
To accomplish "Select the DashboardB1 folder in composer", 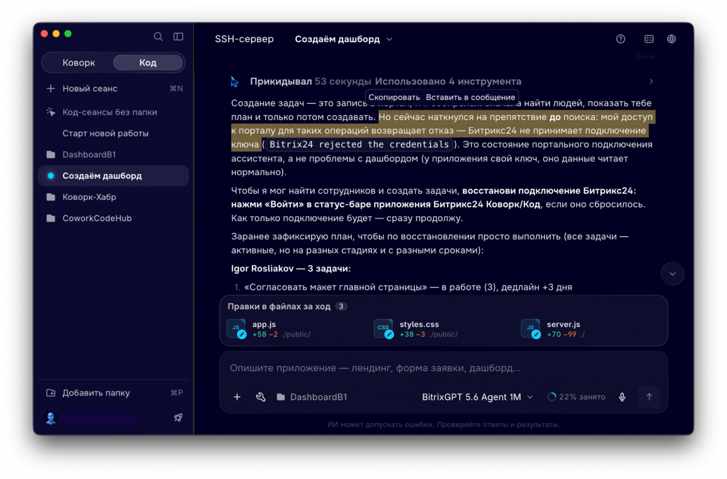I will point(312,397).
